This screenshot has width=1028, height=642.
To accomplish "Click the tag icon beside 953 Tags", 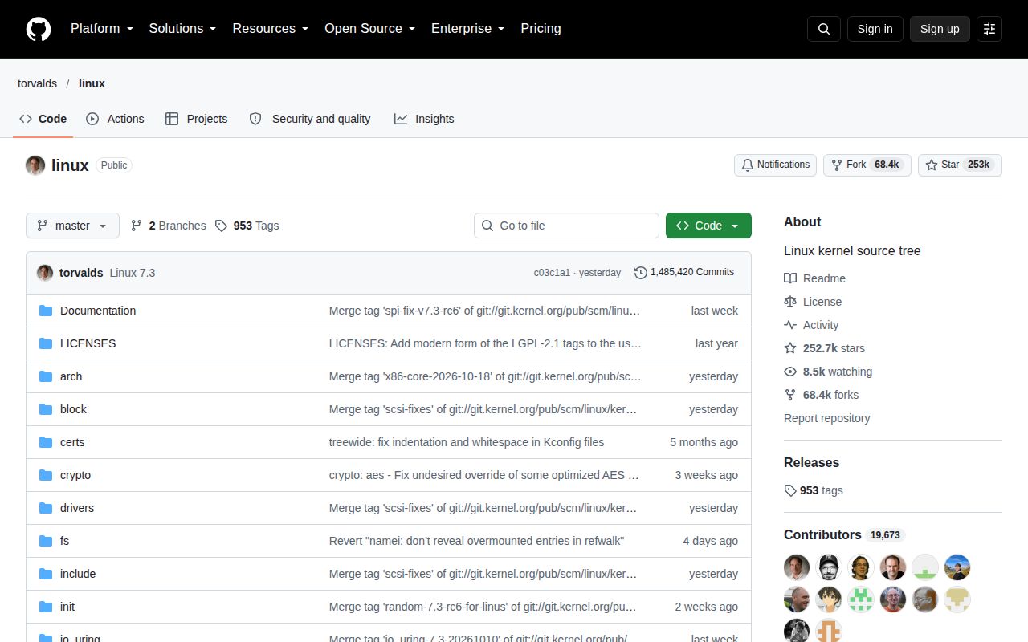I will (222, 226).
